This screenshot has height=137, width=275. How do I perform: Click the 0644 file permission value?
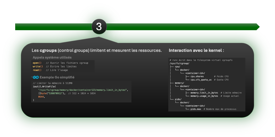tap(41, 96)
